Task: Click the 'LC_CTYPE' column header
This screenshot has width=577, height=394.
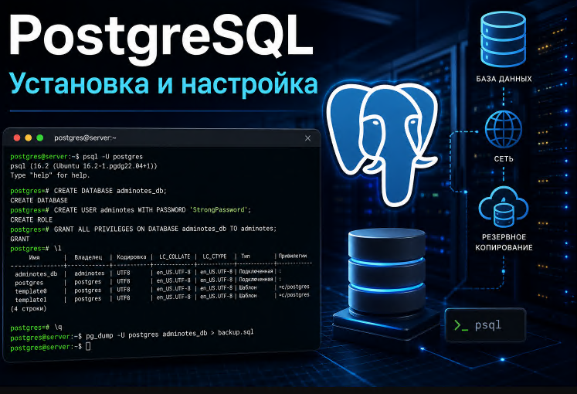Action: 215,256
